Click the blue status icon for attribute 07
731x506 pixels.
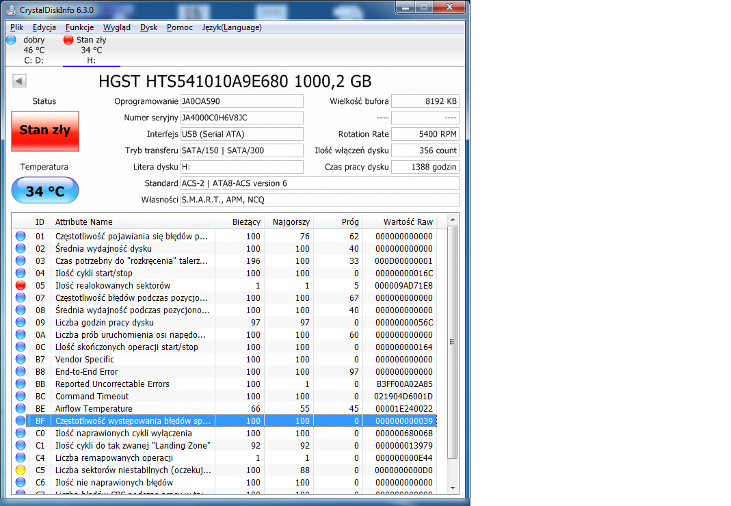[x=21, y=297]
